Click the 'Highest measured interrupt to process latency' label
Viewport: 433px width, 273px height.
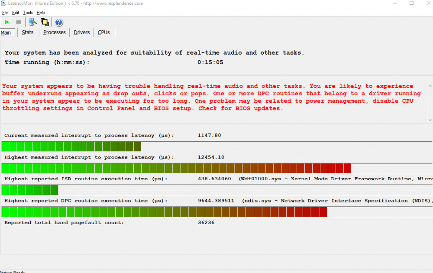point(89,157)
